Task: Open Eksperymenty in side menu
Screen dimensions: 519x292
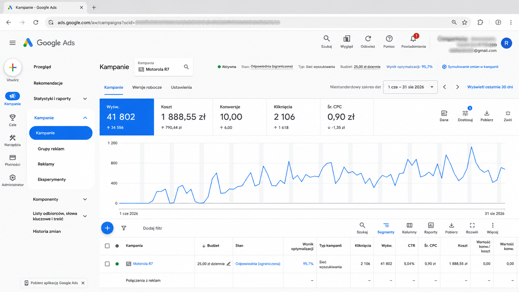Action: [52, 179]
